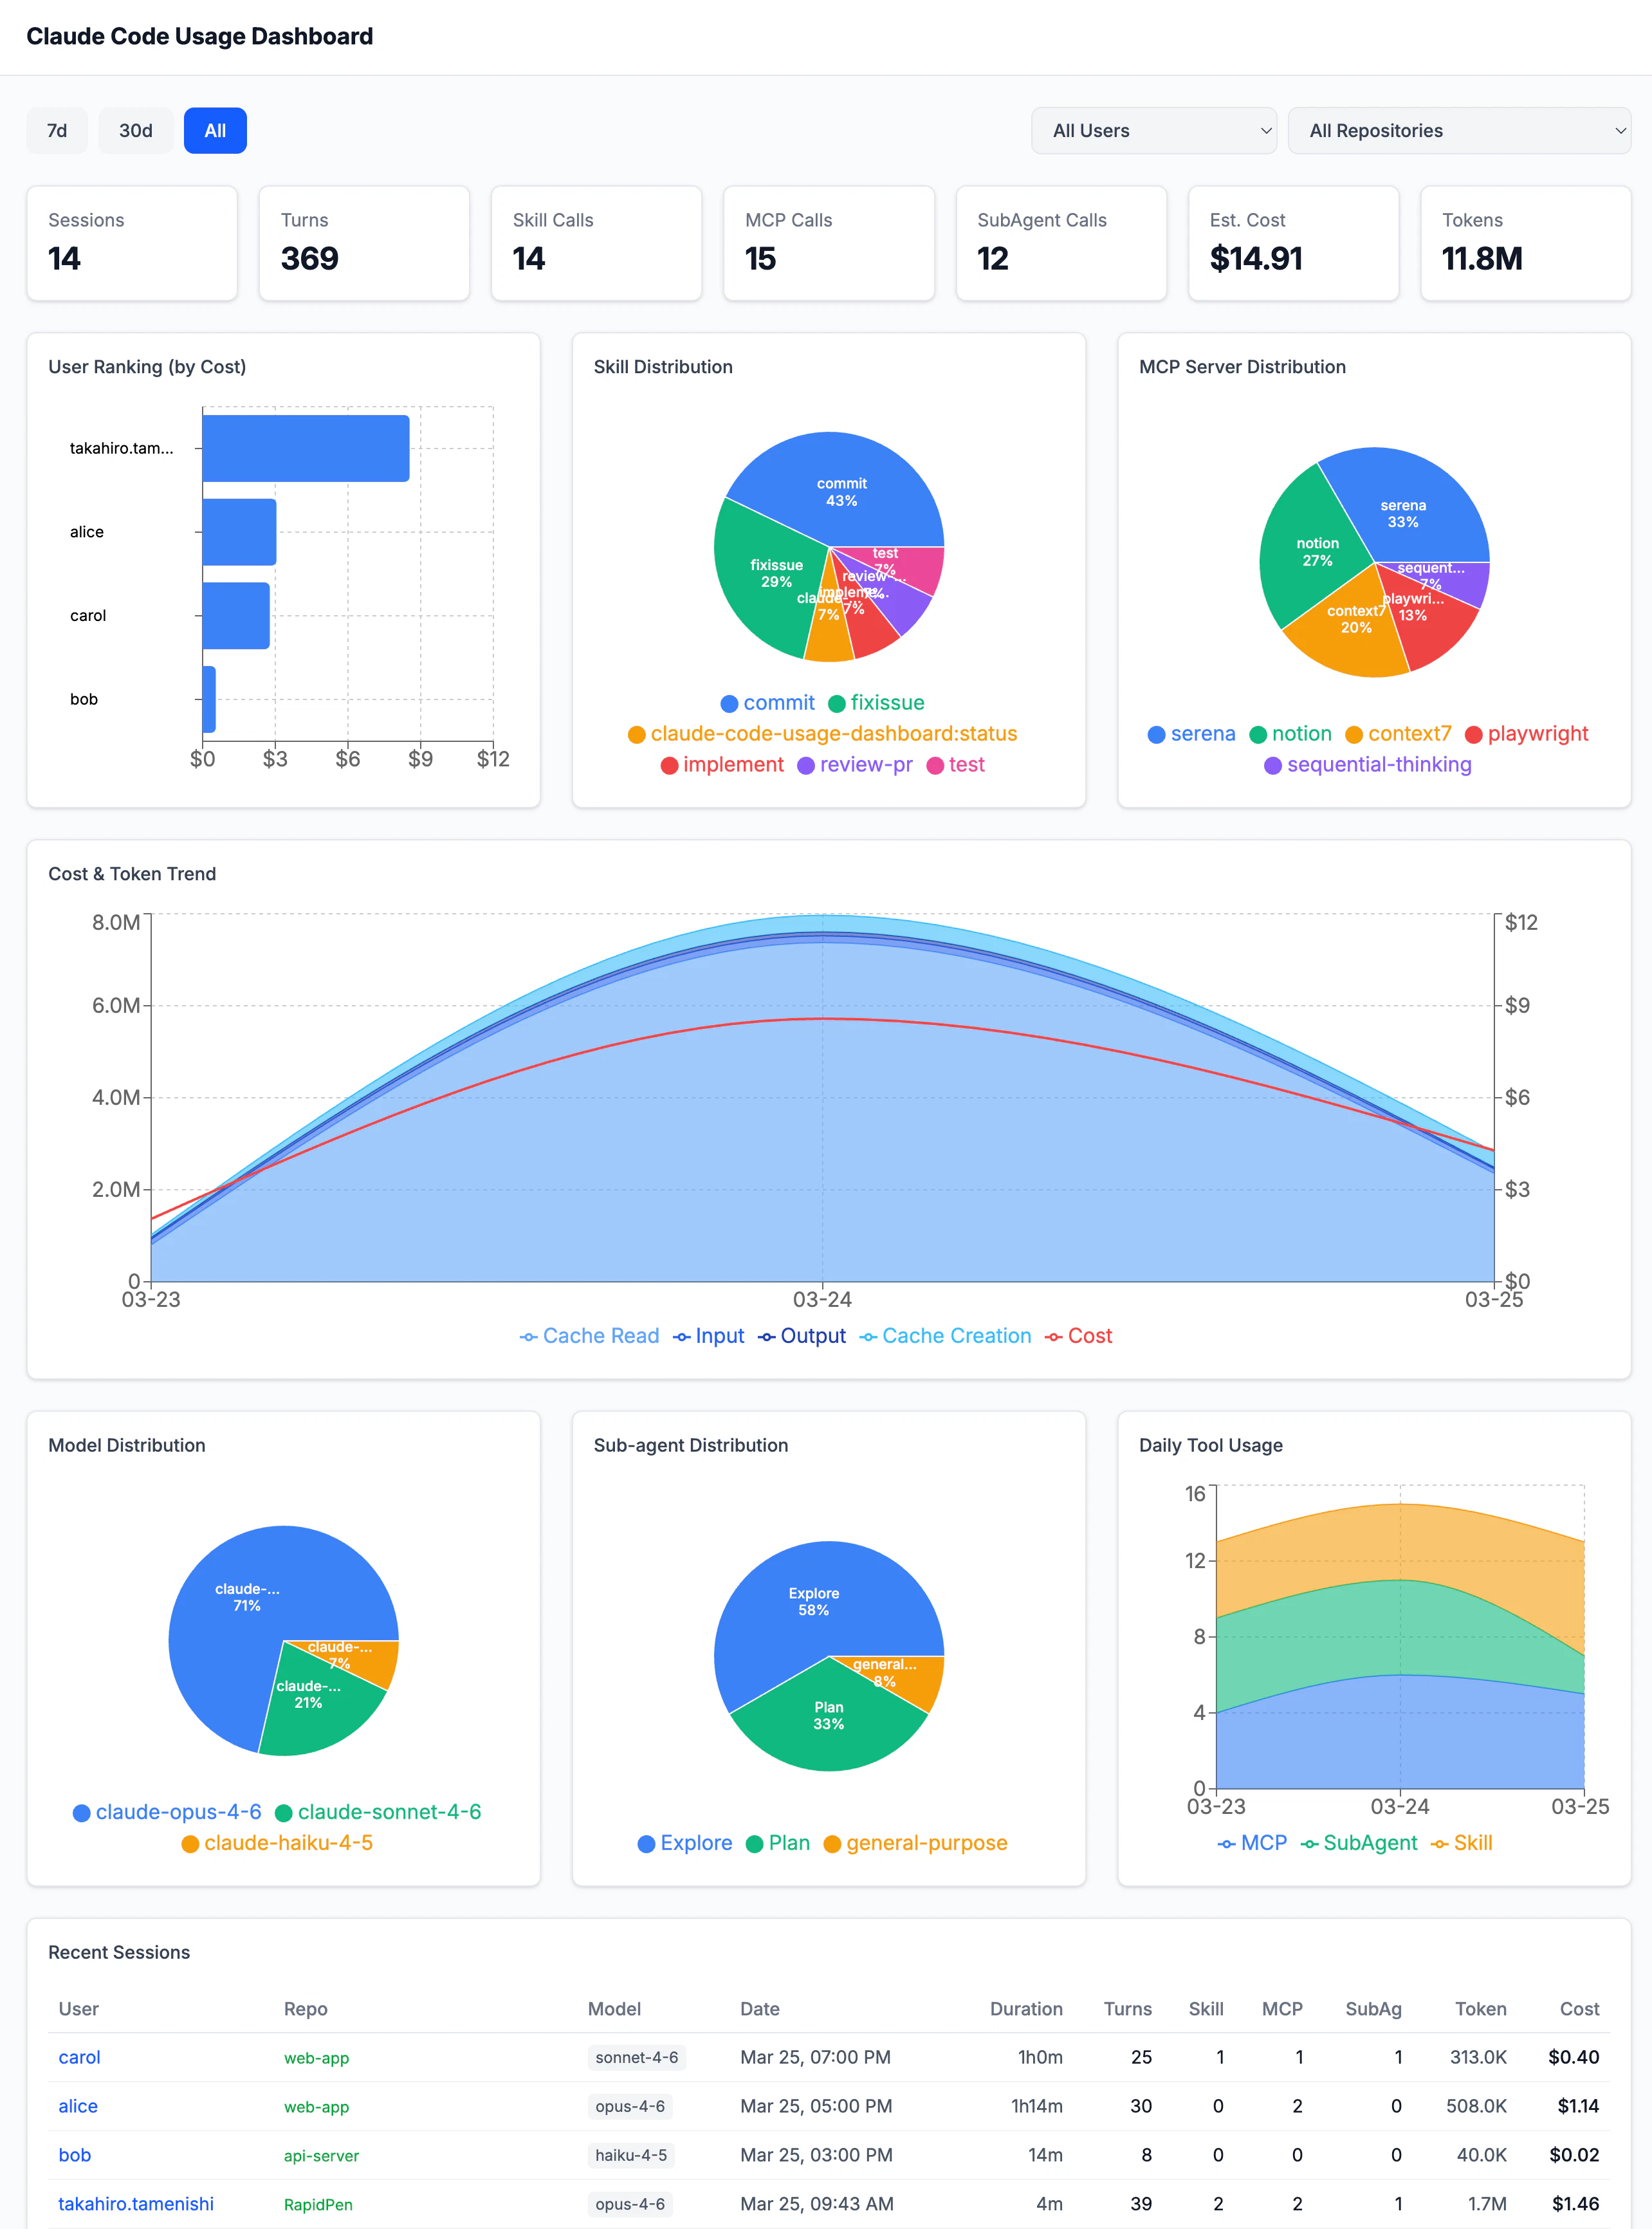Select the All time range button
Image resolution: width=1652 pixels, height=2229 pixels.
tap(215, 131)
